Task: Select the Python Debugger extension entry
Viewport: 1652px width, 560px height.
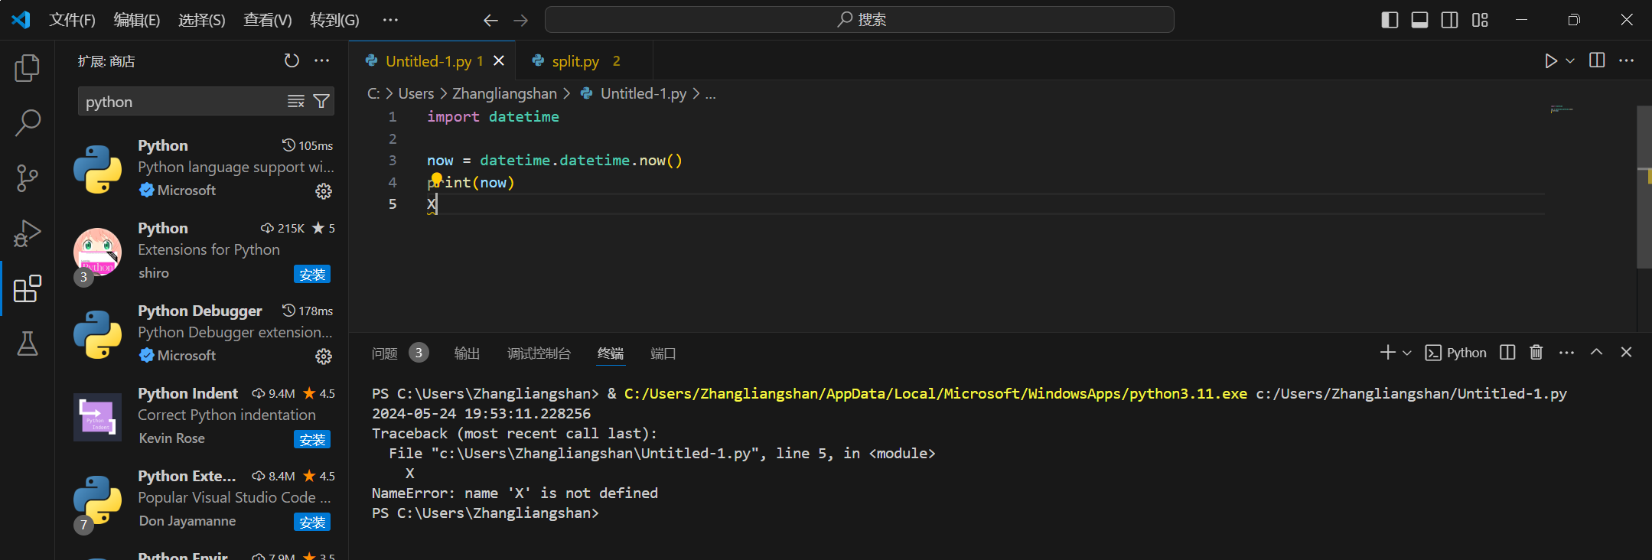Action: 202,334
